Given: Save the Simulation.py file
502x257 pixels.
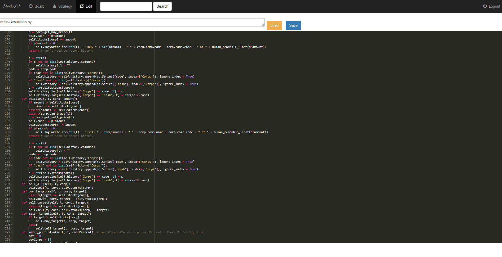Looking at the screenshot, I should coord(293,25).
